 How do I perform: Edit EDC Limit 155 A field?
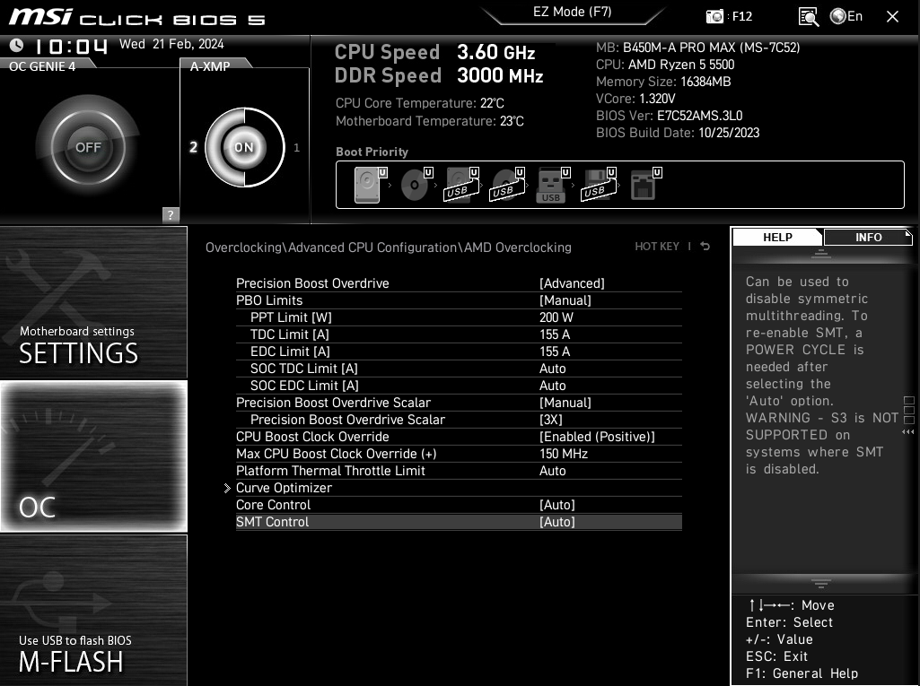pos(555,352)
